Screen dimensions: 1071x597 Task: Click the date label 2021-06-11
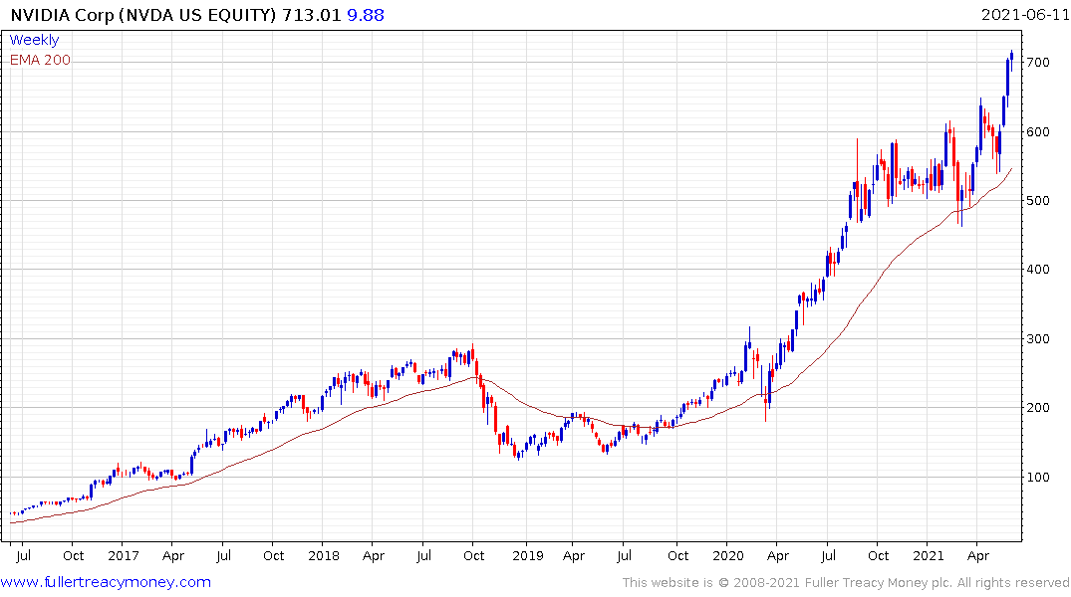pyautogui.click(x=1025, y=14)
